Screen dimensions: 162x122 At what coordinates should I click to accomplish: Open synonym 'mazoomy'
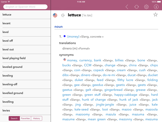tap(83, 115)
